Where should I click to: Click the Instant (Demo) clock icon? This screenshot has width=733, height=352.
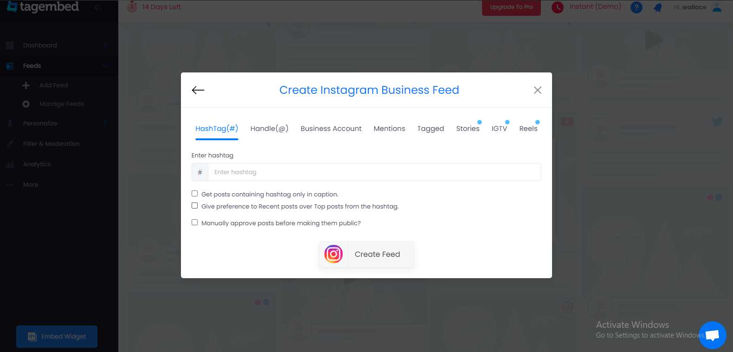point(558,7)
